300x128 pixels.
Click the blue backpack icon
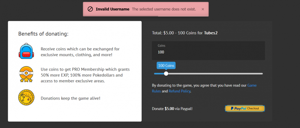25,51
